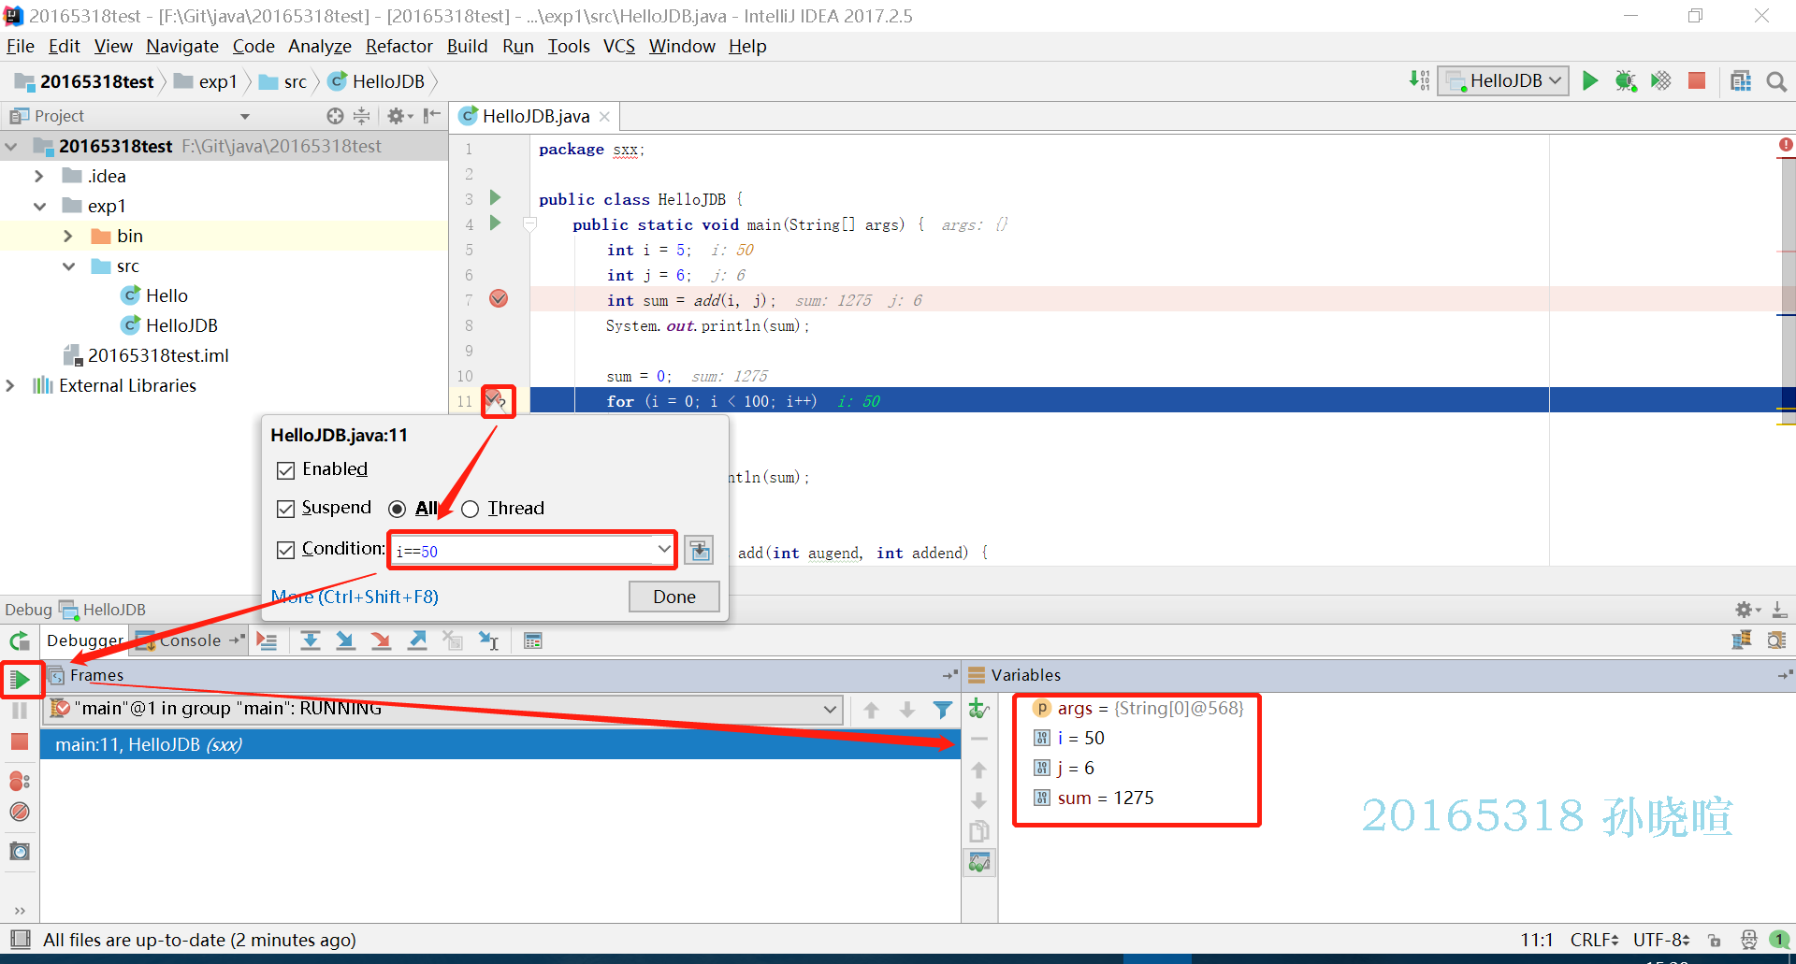Toggle the Suspend checkbox
Viewport: 1796px width, 964px height.
(286, 509)
